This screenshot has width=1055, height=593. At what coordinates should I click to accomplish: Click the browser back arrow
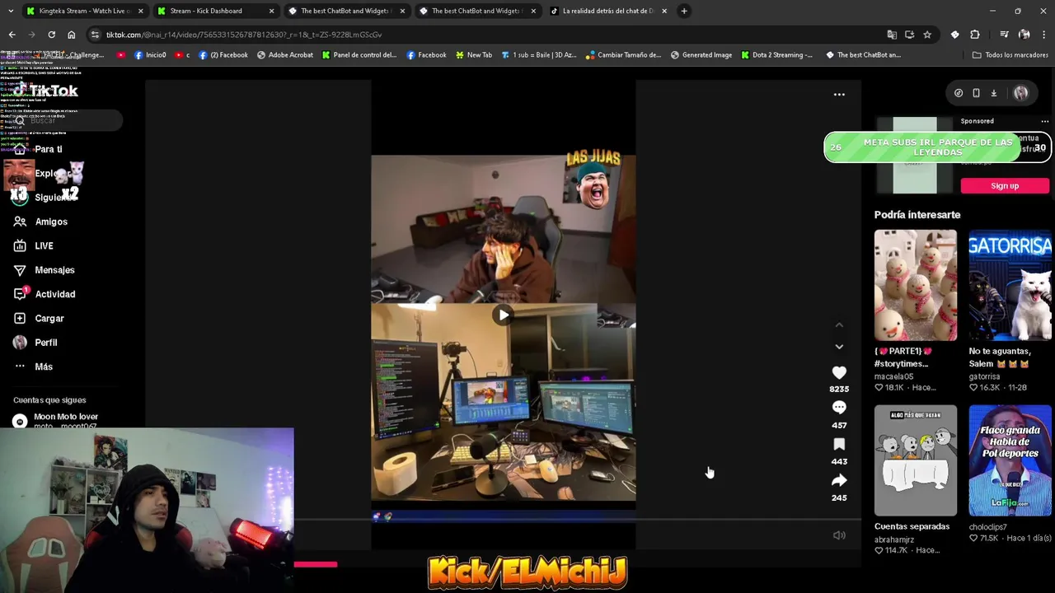(x=12, y=35)
